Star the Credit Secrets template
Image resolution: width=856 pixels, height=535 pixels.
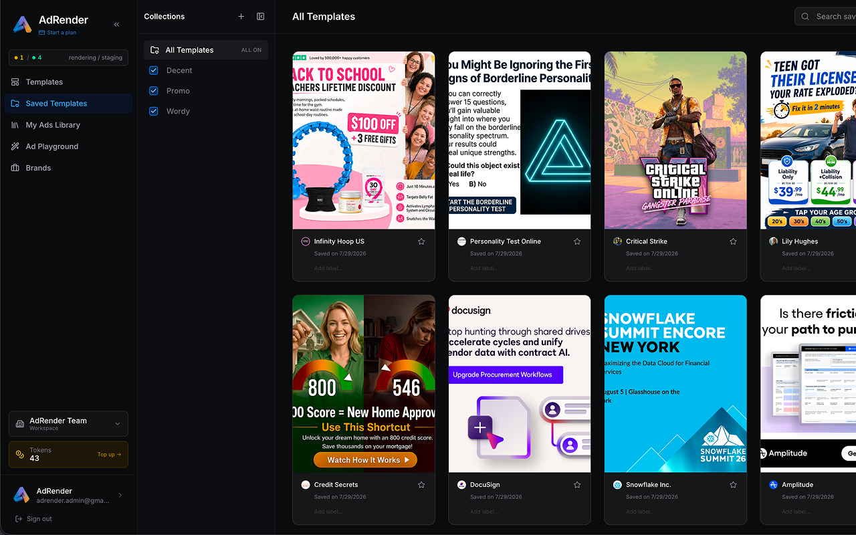[x=421, y=485]
